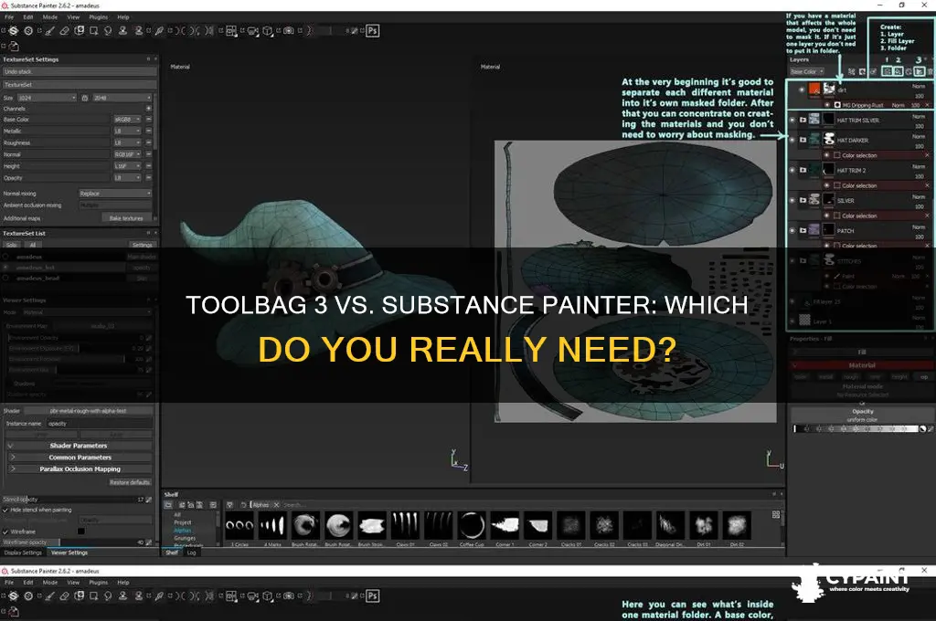
Task: Toggle visibility of HAT TRIM SILVER folder
Action: point(792,120)
